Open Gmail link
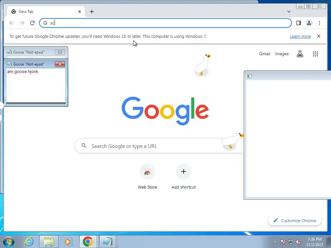This screenshot has height=248, width=331. click(264, 54)
